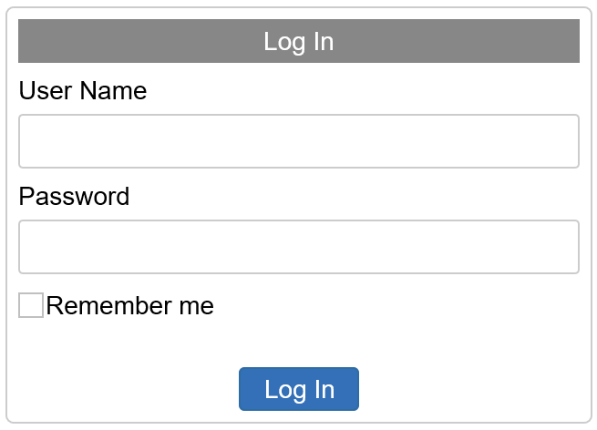Click Log In at the form bottom
597x430 pixels.
299,389
